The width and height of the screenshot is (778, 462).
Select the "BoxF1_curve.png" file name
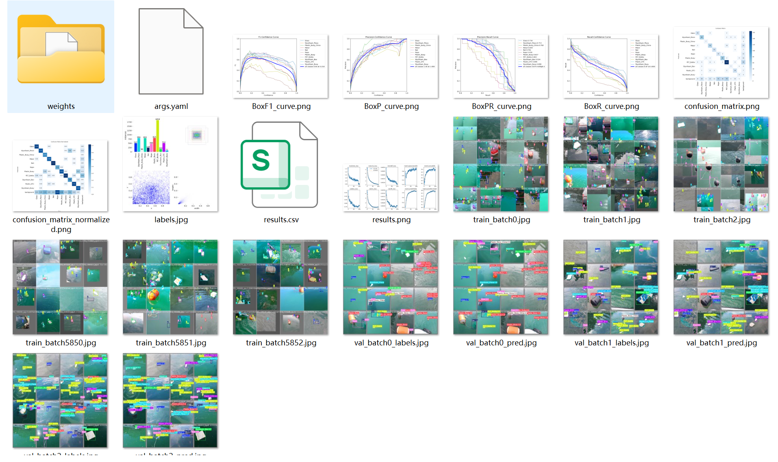[281, 106]
